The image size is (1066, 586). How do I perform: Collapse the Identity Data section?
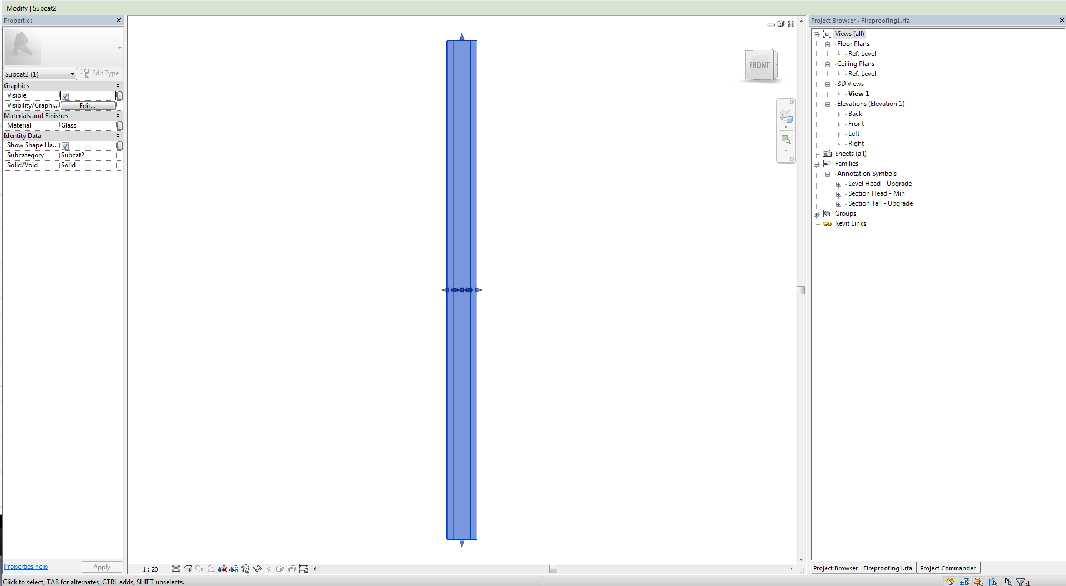tap(118, 135)
